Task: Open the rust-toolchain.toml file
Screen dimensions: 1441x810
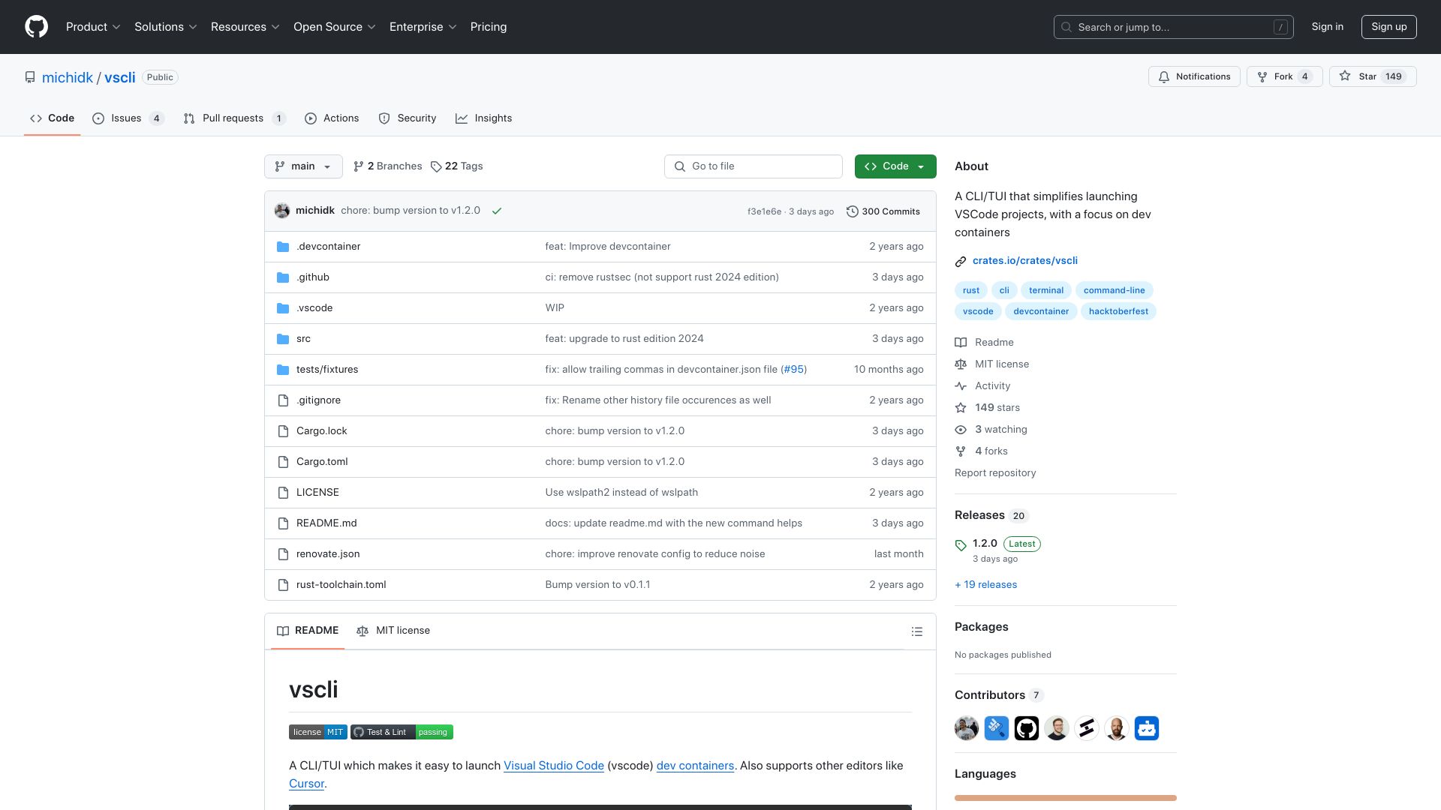Action: tap(341, 585)
